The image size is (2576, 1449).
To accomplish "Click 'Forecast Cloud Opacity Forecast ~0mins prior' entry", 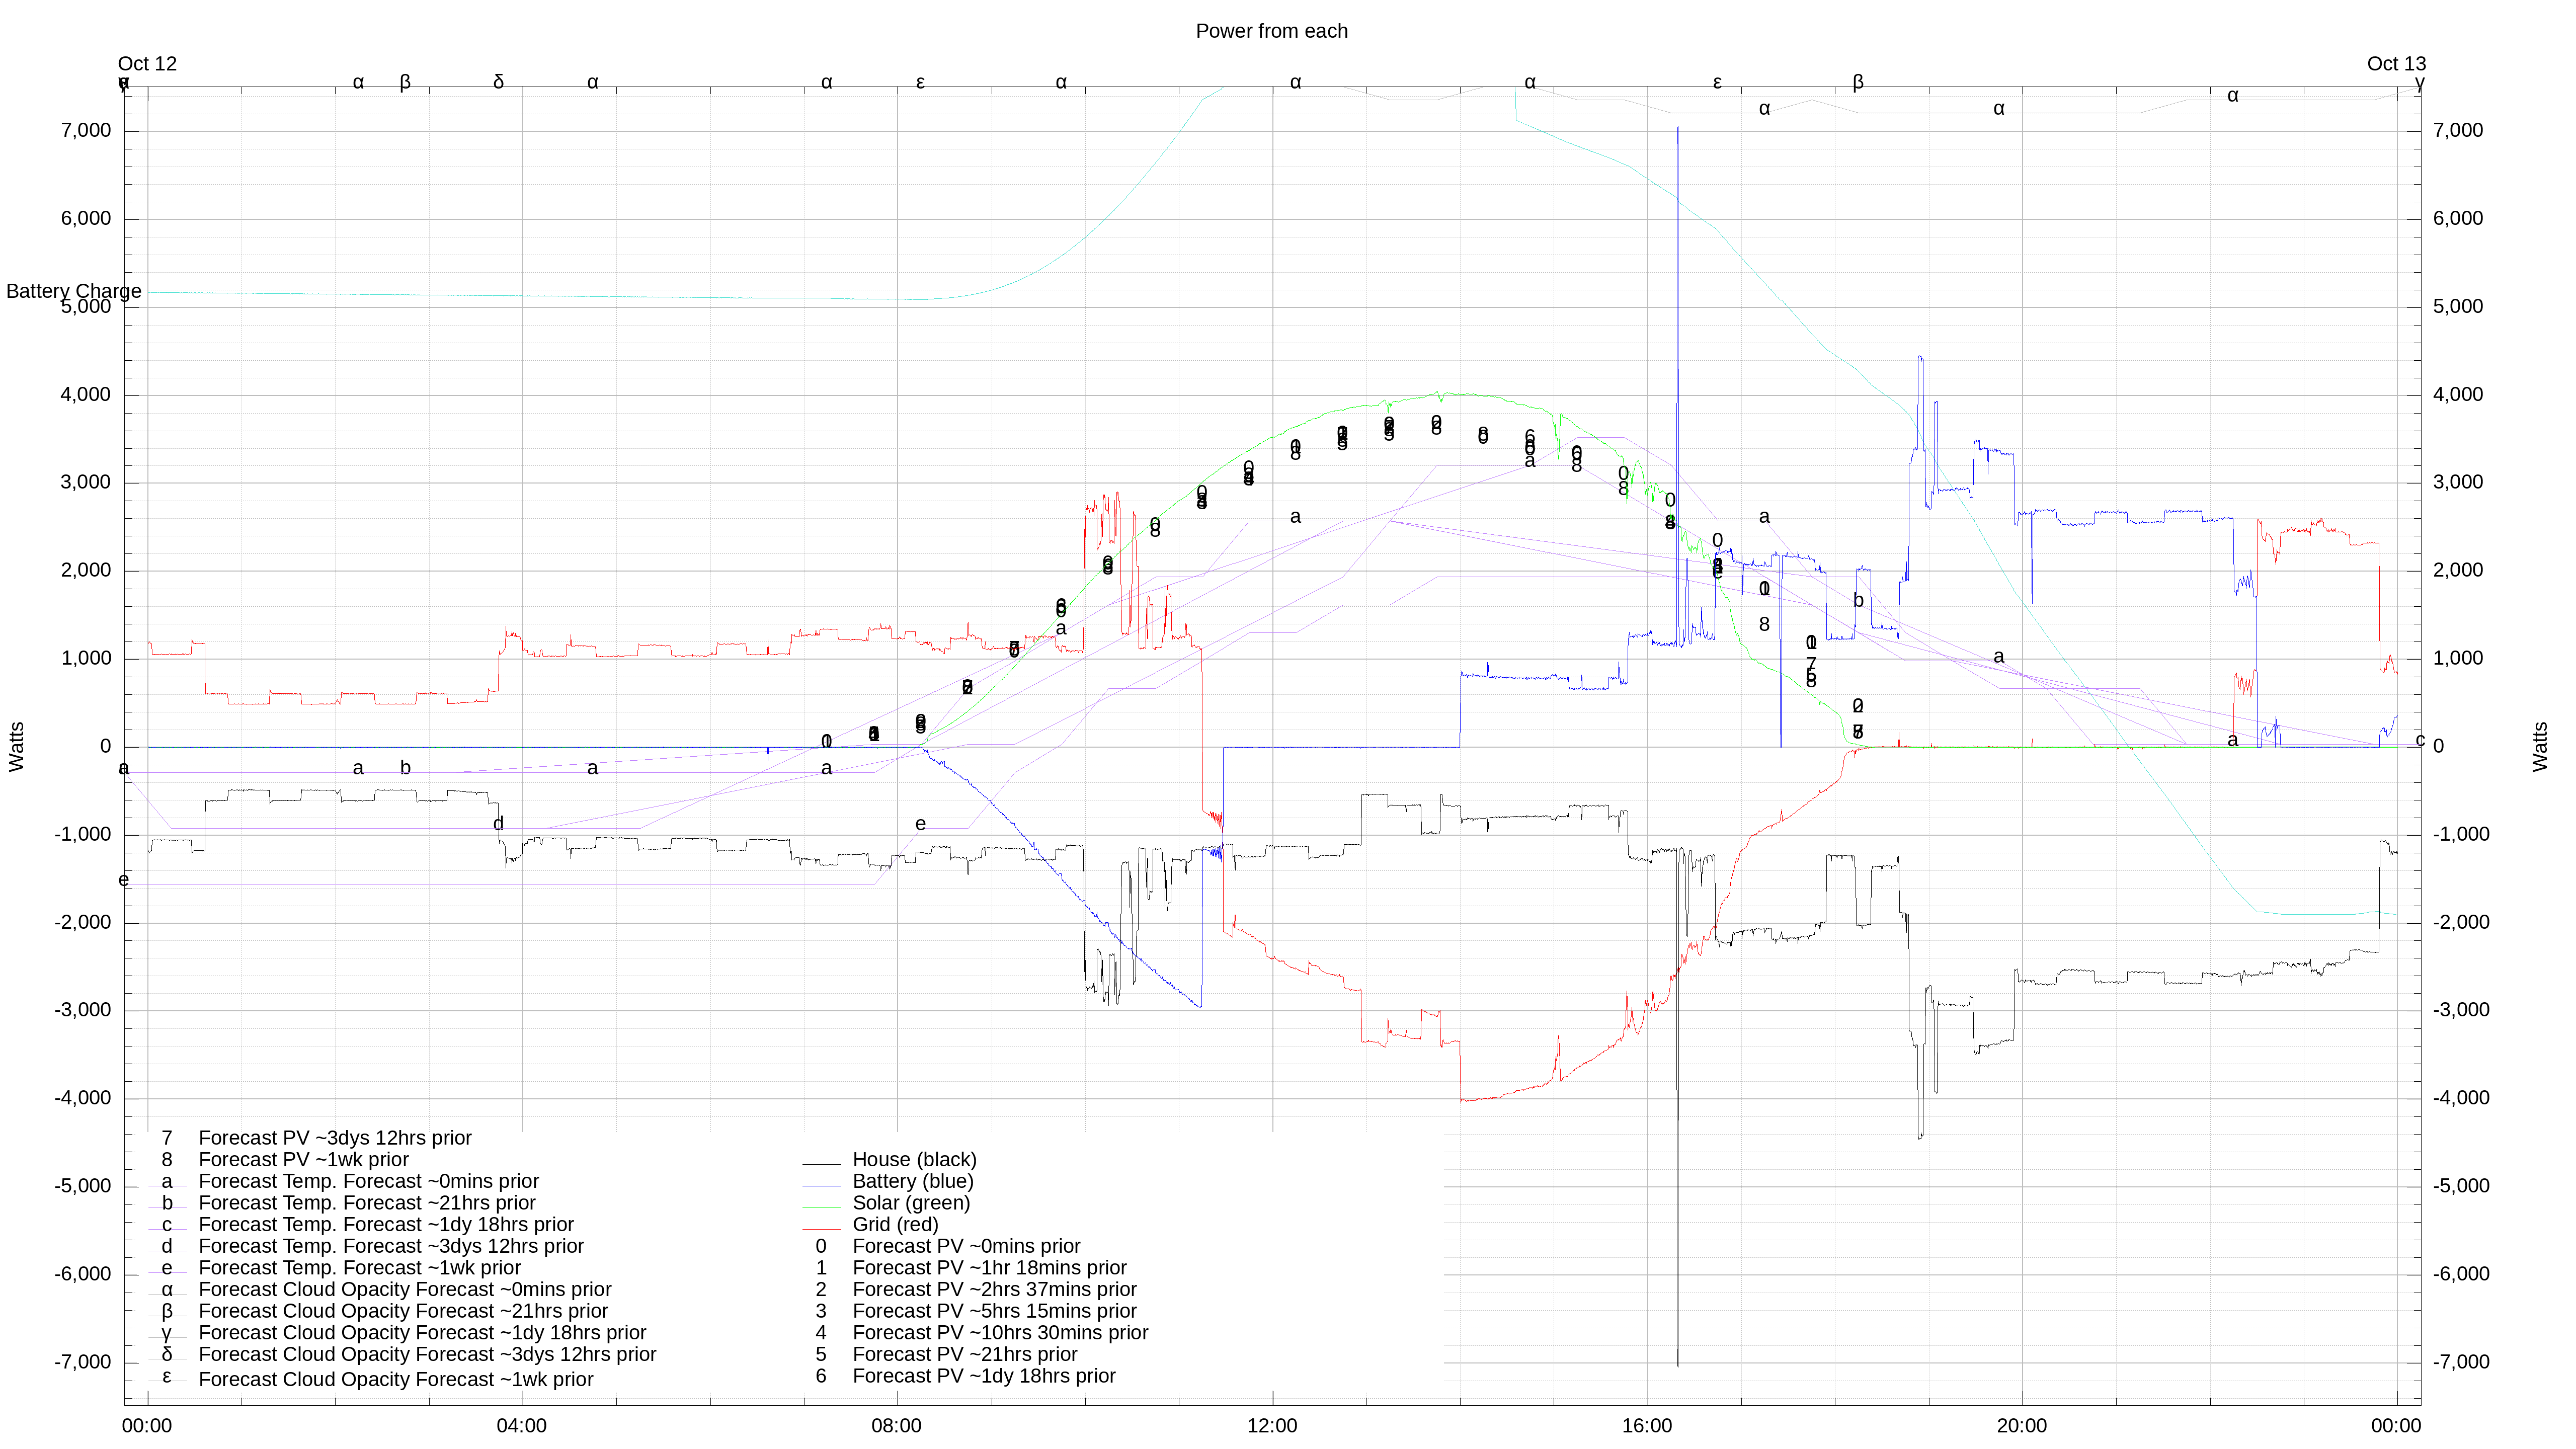I will (405, 1290).
